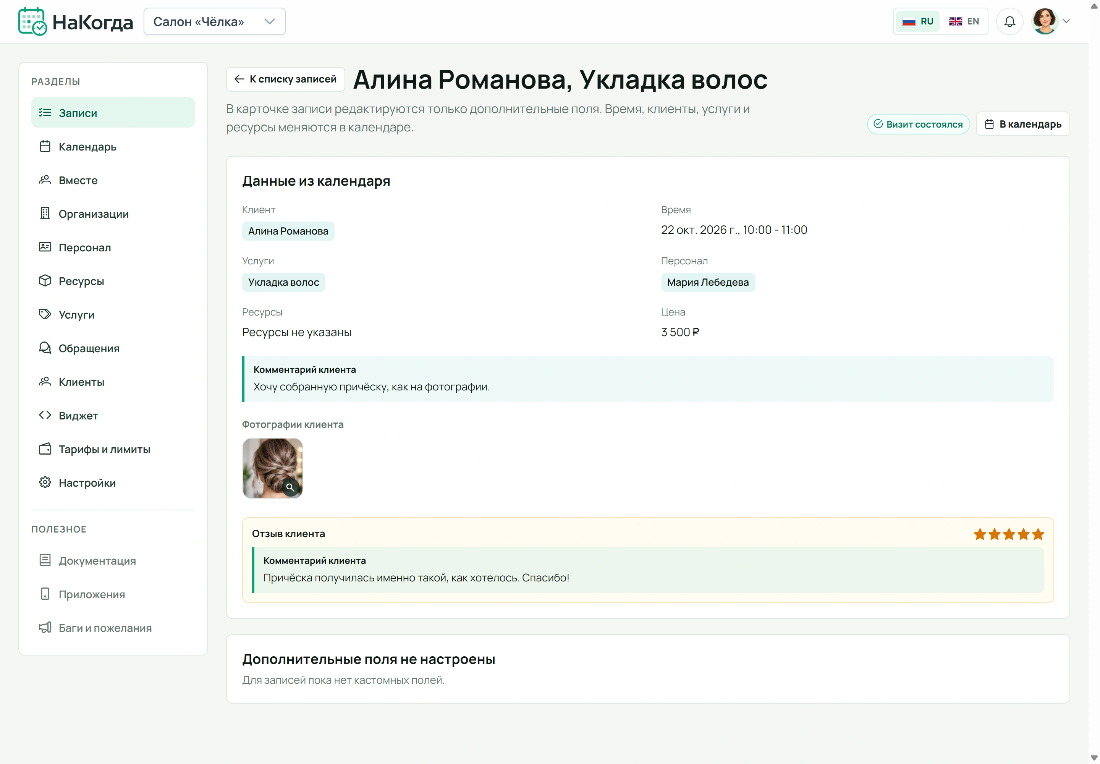This screenshot has width=1100, height=764.
Task: Open the Настройки section
Action: (x=113, y=482)
